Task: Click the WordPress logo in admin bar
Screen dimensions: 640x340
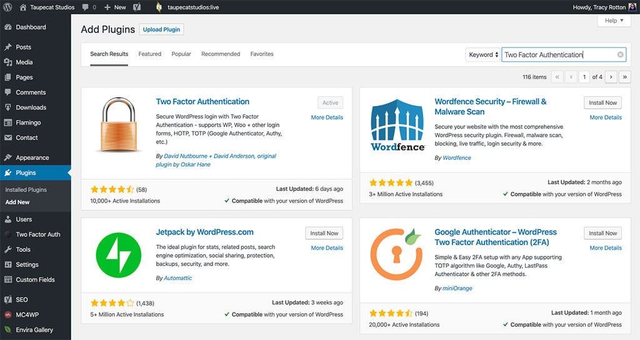Action: (7, 7)
